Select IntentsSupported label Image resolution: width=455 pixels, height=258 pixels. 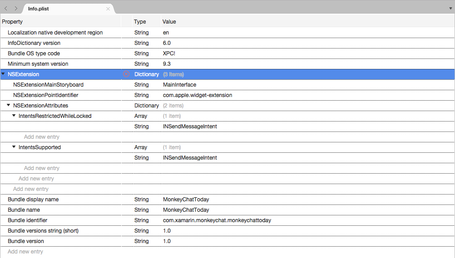(40, 147)
